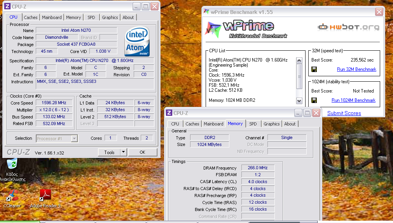
Task: Select the About tab in Memory window
Action: (x=290, y=124)
